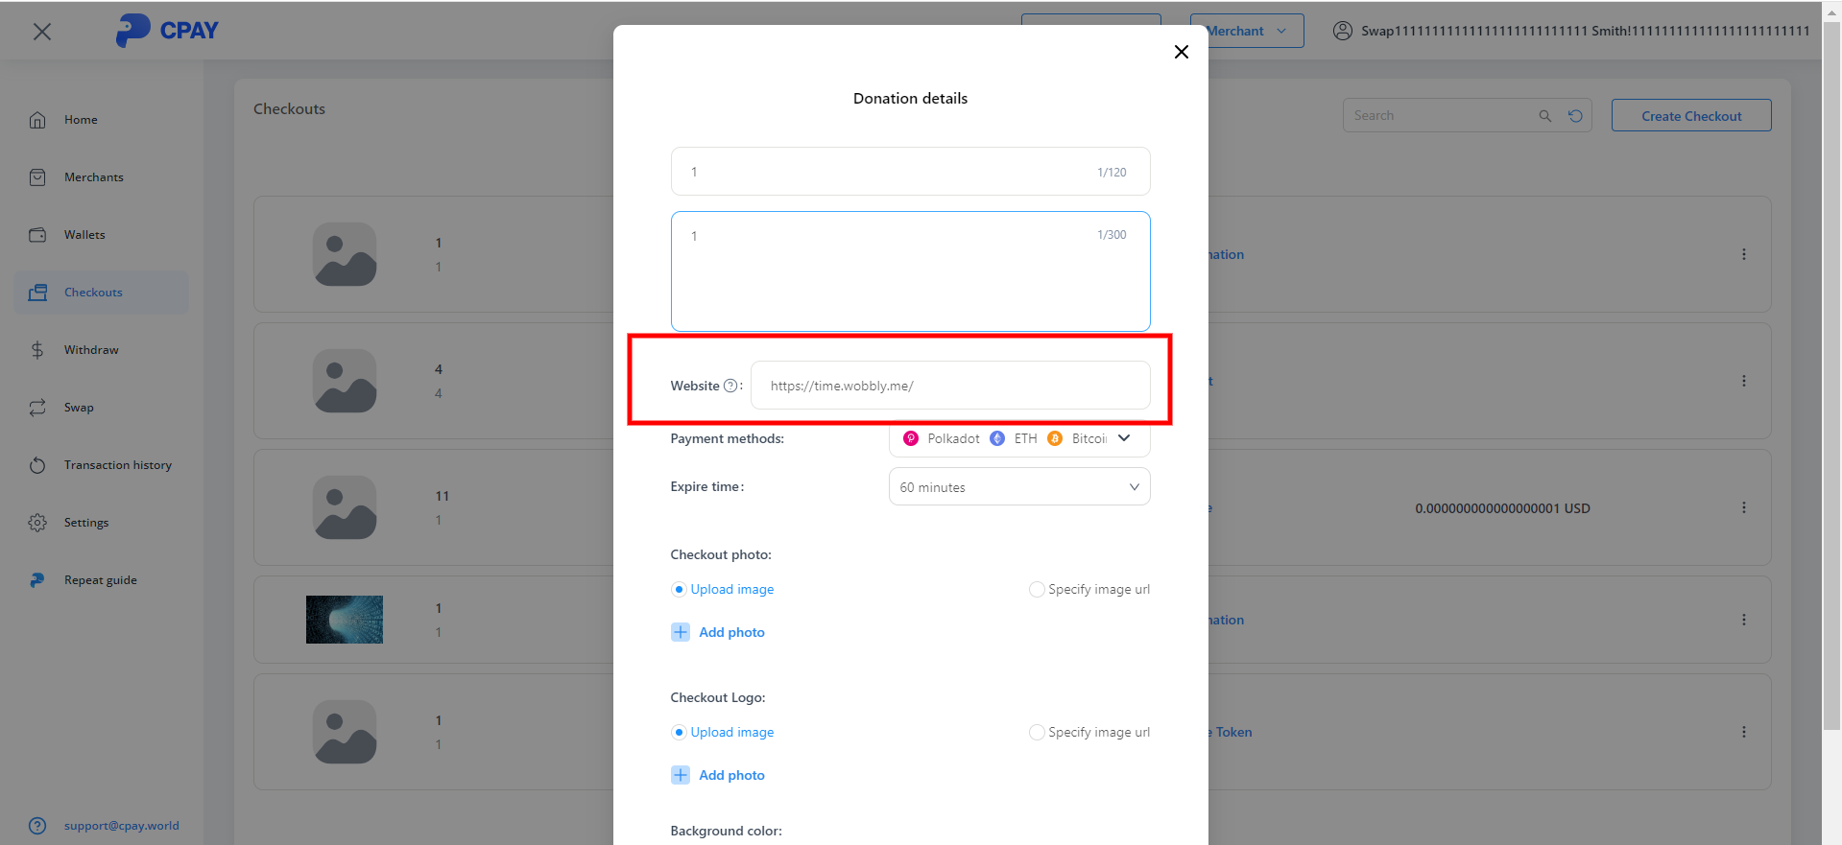1842x845 pixels.
Task: Click the Website URL input field
Action: tap(949, 386)
